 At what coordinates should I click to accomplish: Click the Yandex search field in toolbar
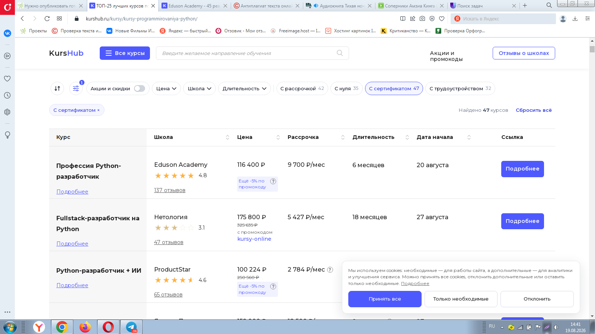point(503,19)
